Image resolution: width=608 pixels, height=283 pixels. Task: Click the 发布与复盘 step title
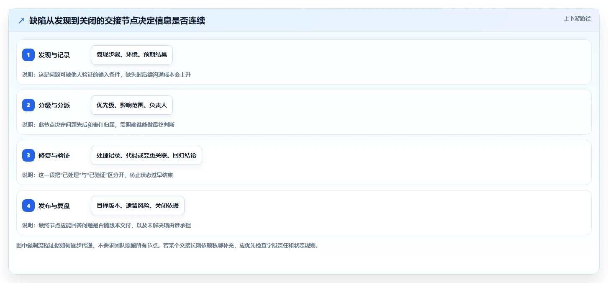click(54, 206)
